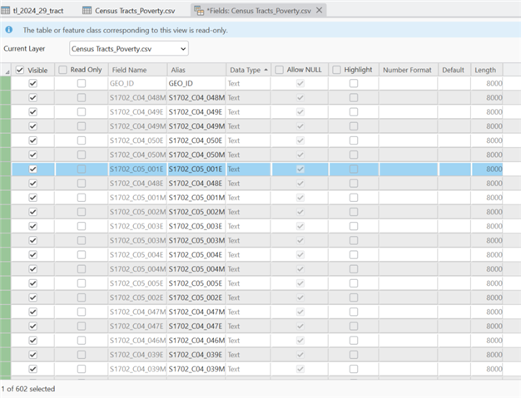Viewport: 521px width, 398px height.
Task: Click the Number Format cell of S1702_C04_049E row
Action: click(409, 112)
